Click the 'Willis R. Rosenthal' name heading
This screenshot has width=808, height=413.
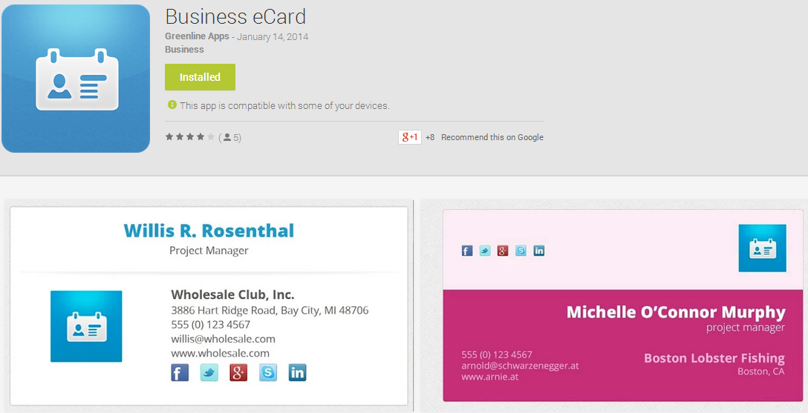click(x=209, y=231)
